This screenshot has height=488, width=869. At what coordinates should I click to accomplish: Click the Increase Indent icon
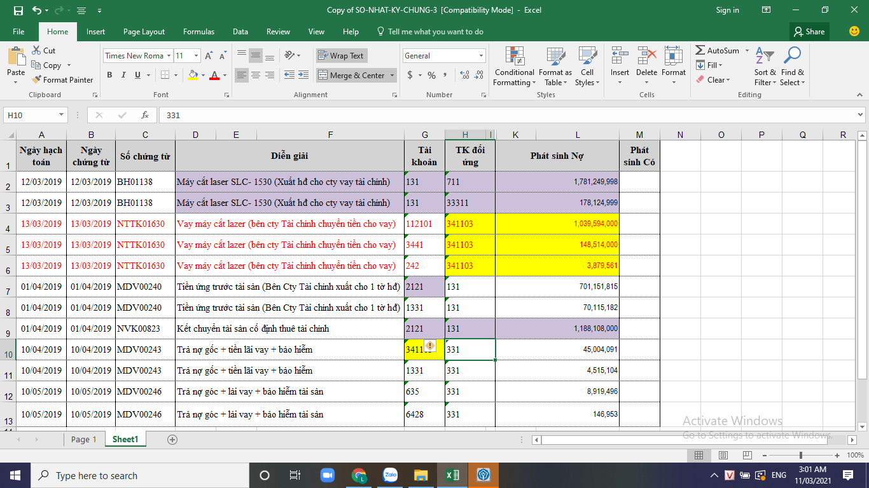point(304,75)
